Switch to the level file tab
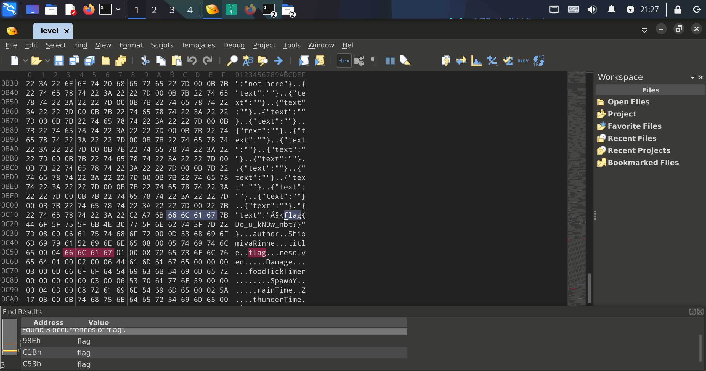The width and height of the screenshot is (706, 371). (49, 31)
